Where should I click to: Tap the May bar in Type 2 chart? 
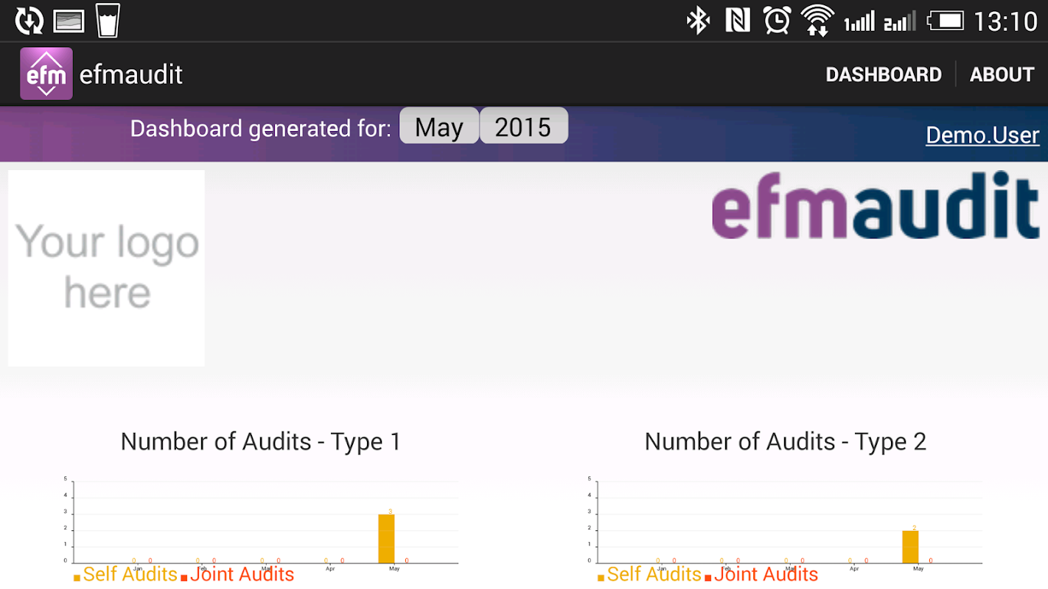910,546
